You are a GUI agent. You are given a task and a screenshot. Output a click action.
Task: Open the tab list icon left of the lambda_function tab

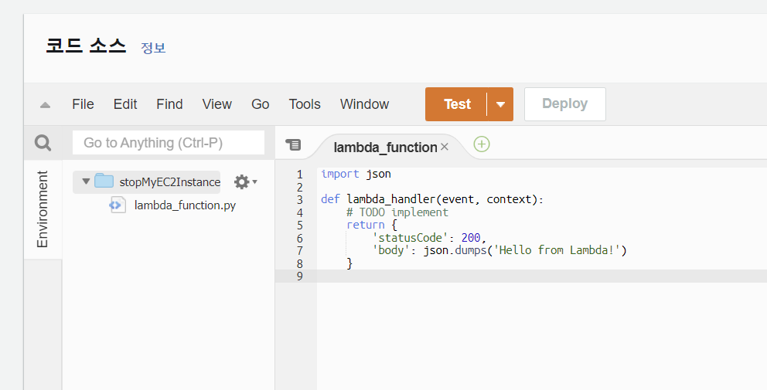point(293,144)
